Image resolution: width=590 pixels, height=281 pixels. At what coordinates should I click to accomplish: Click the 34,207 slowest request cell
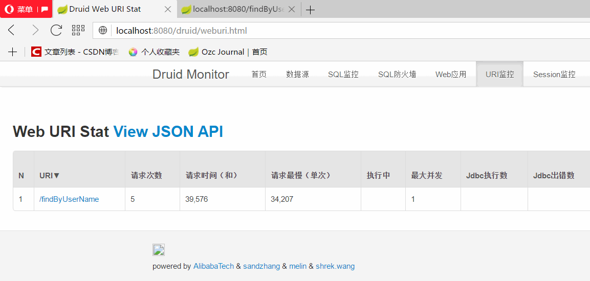click(x=313, y=199)
